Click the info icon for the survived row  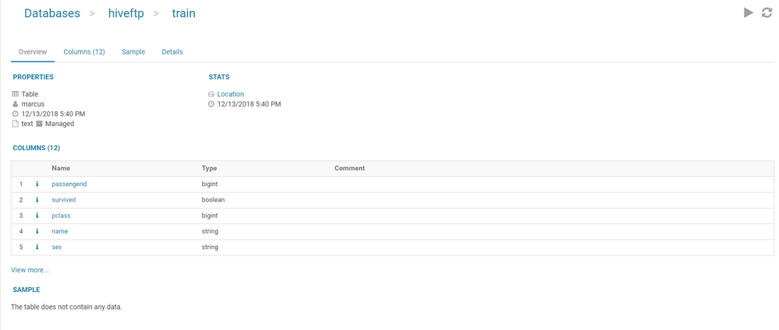pos(37,200)
